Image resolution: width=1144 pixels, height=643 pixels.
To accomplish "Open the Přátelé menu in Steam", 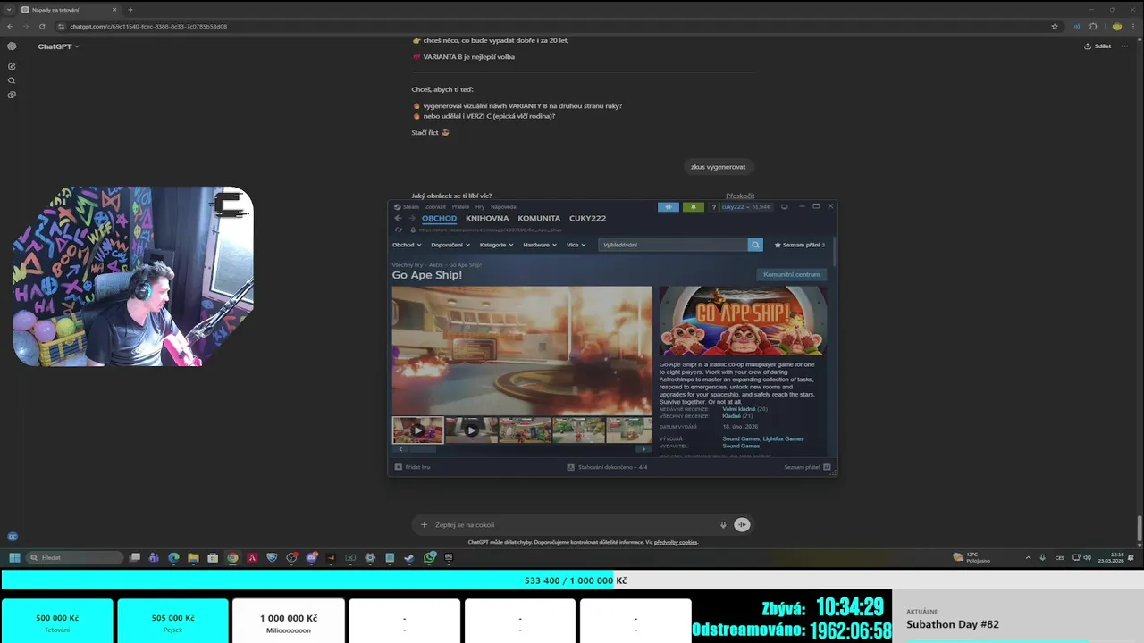I will coord(461,206).
